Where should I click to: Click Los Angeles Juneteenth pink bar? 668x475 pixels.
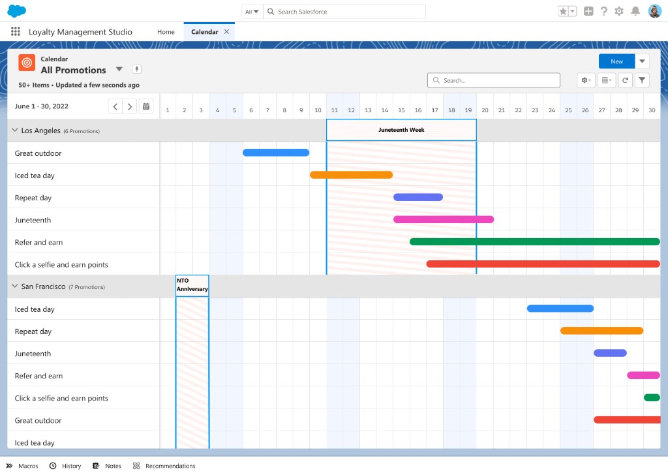(x=444, y=219)
